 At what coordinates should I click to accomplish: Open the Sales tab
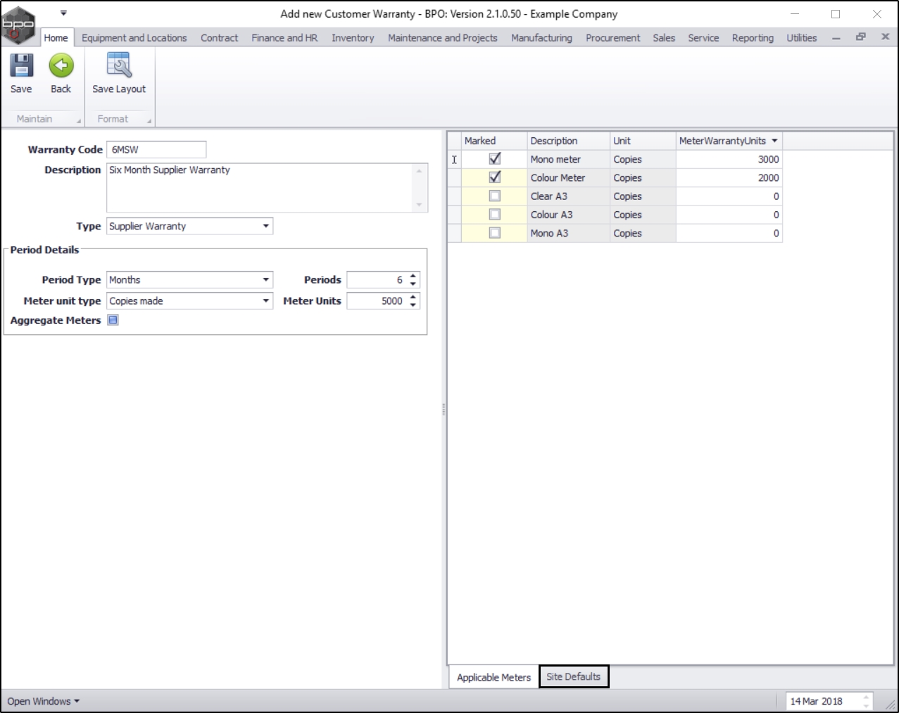coord(664,38)
